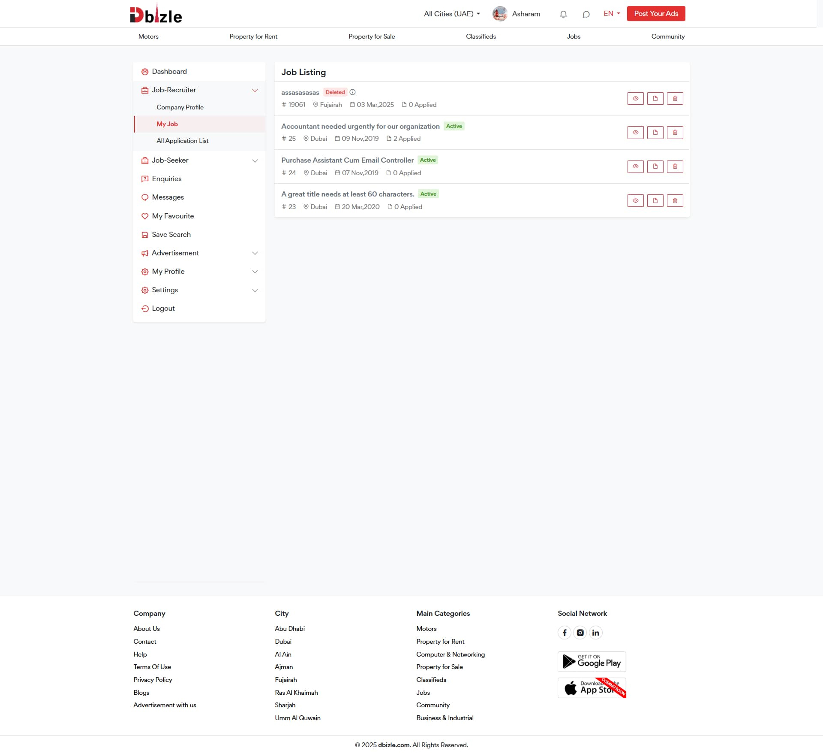823x754 pixels.
Task: Click the Google Play download badge
Action: click(592, 662)
